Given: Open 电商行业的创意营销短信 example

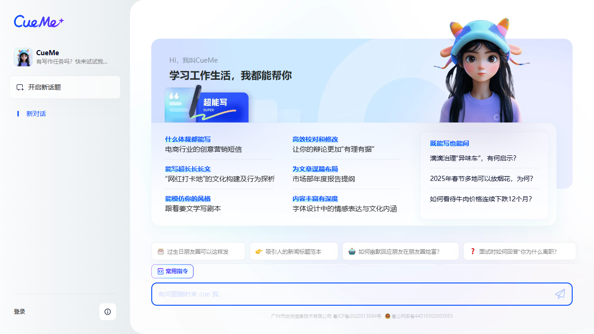Looking at the screenshot, I should pyautogui.click(x=203, y=149).
